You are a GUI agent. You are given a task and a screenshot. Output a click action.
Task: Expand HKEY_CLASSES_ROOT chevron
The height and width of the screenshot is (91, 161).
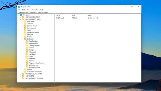[21, 17]
